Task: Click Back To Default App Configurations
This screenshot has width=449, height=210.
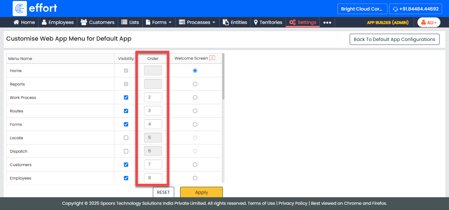Action: click(394, 39)
